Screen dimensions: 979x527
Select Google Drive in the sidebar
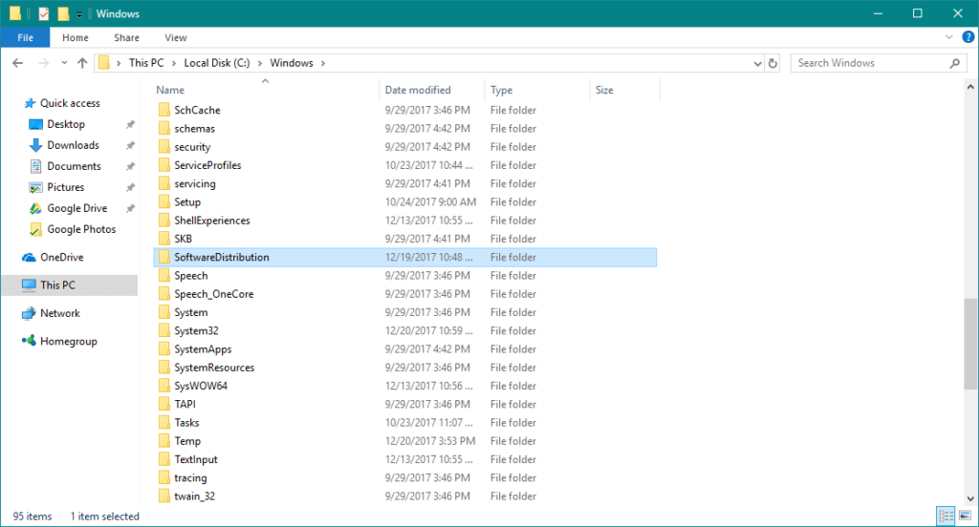click(76, 208)
